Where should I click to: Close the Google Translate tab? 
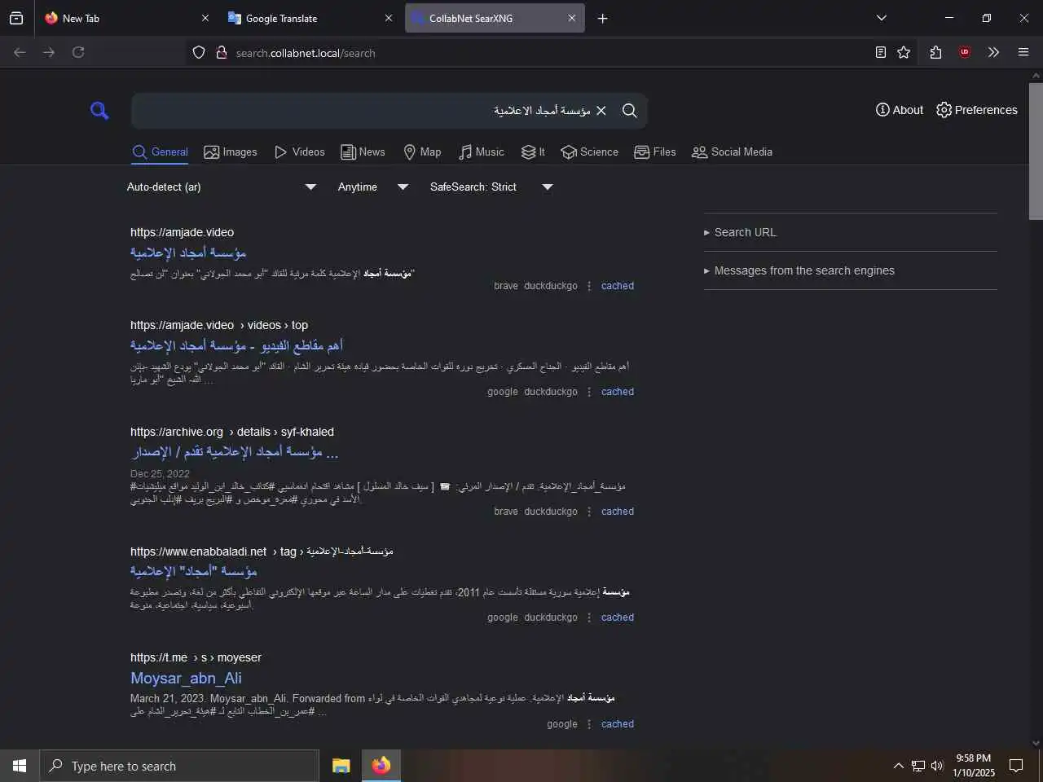[x=388, y=18]
